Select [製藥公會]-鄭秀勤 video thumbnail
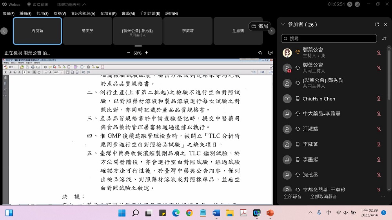This screenshot has width=392, height=220. [x=138, y=31]
